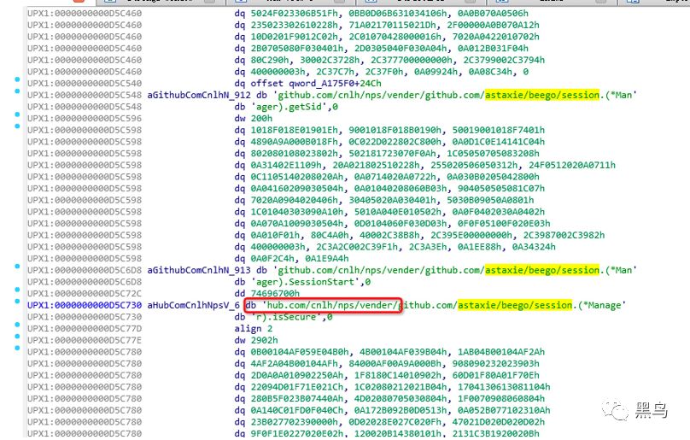Click address UPX1:0000000000D5C596
The width and height of the screenshot is (690, 440).
85,119
